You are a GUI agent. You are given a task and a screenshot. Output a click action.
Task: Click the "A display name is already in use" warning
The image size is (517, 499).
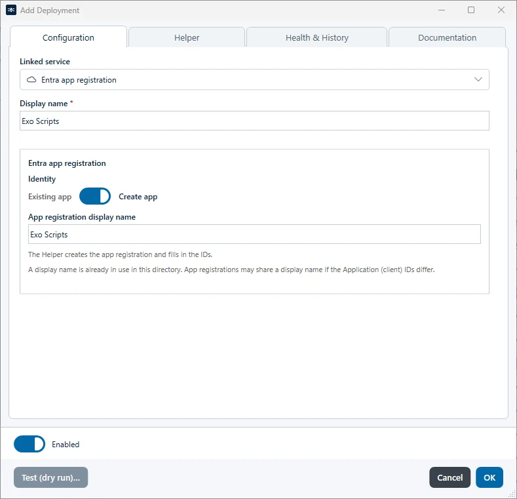231,269
